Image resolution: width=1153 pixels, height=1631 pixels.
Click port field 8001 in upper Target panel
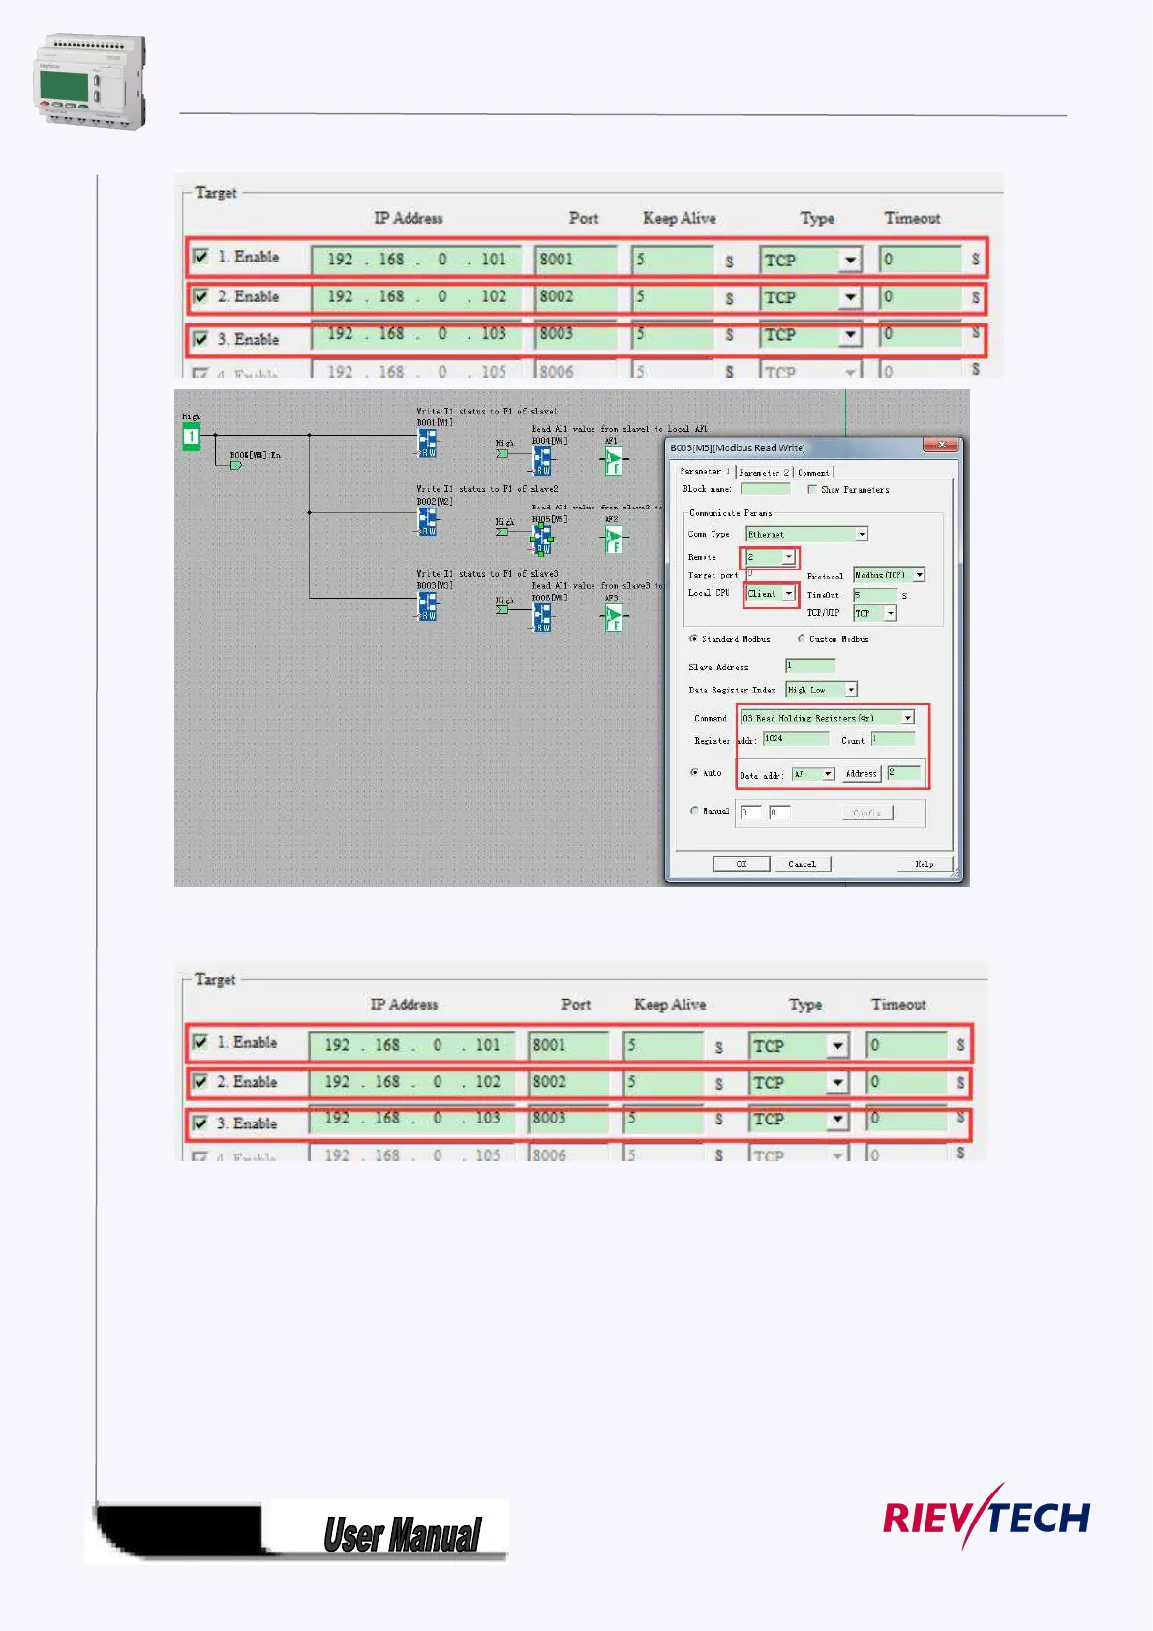tap(576, 260)
